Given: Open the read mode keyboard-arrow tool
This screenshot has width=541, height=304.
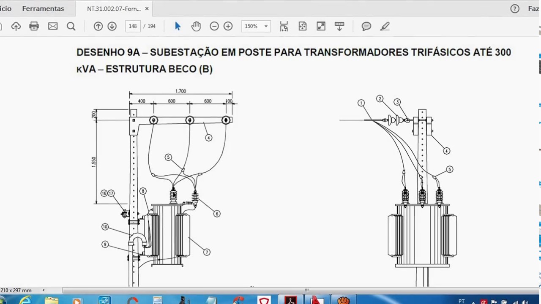Looking at the screenshot, I should [x=339, y=26].
